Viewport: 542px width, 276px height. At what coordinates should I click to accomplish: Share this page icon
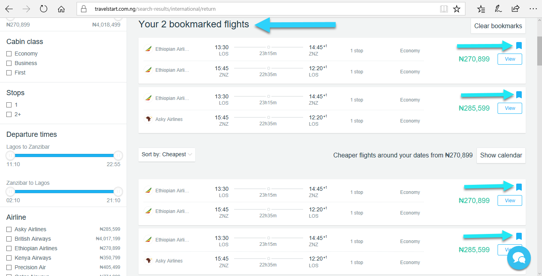click(515, 9)
